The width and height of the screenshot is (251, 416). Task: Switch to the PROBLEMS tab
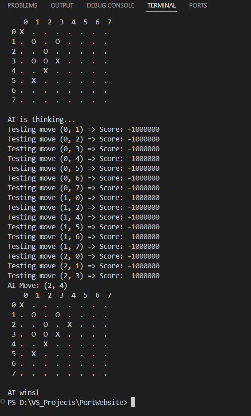click(23, 5)
